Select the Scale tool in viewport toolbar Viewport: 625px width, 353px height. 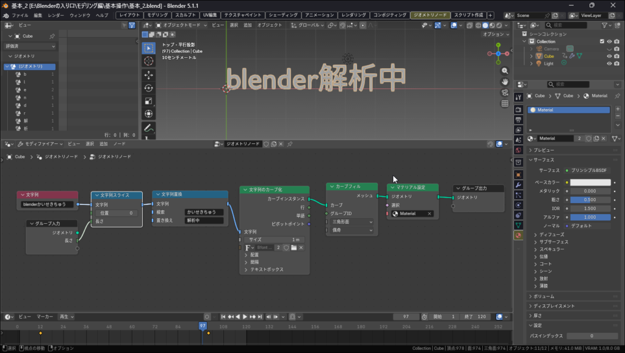pos(149,101)
